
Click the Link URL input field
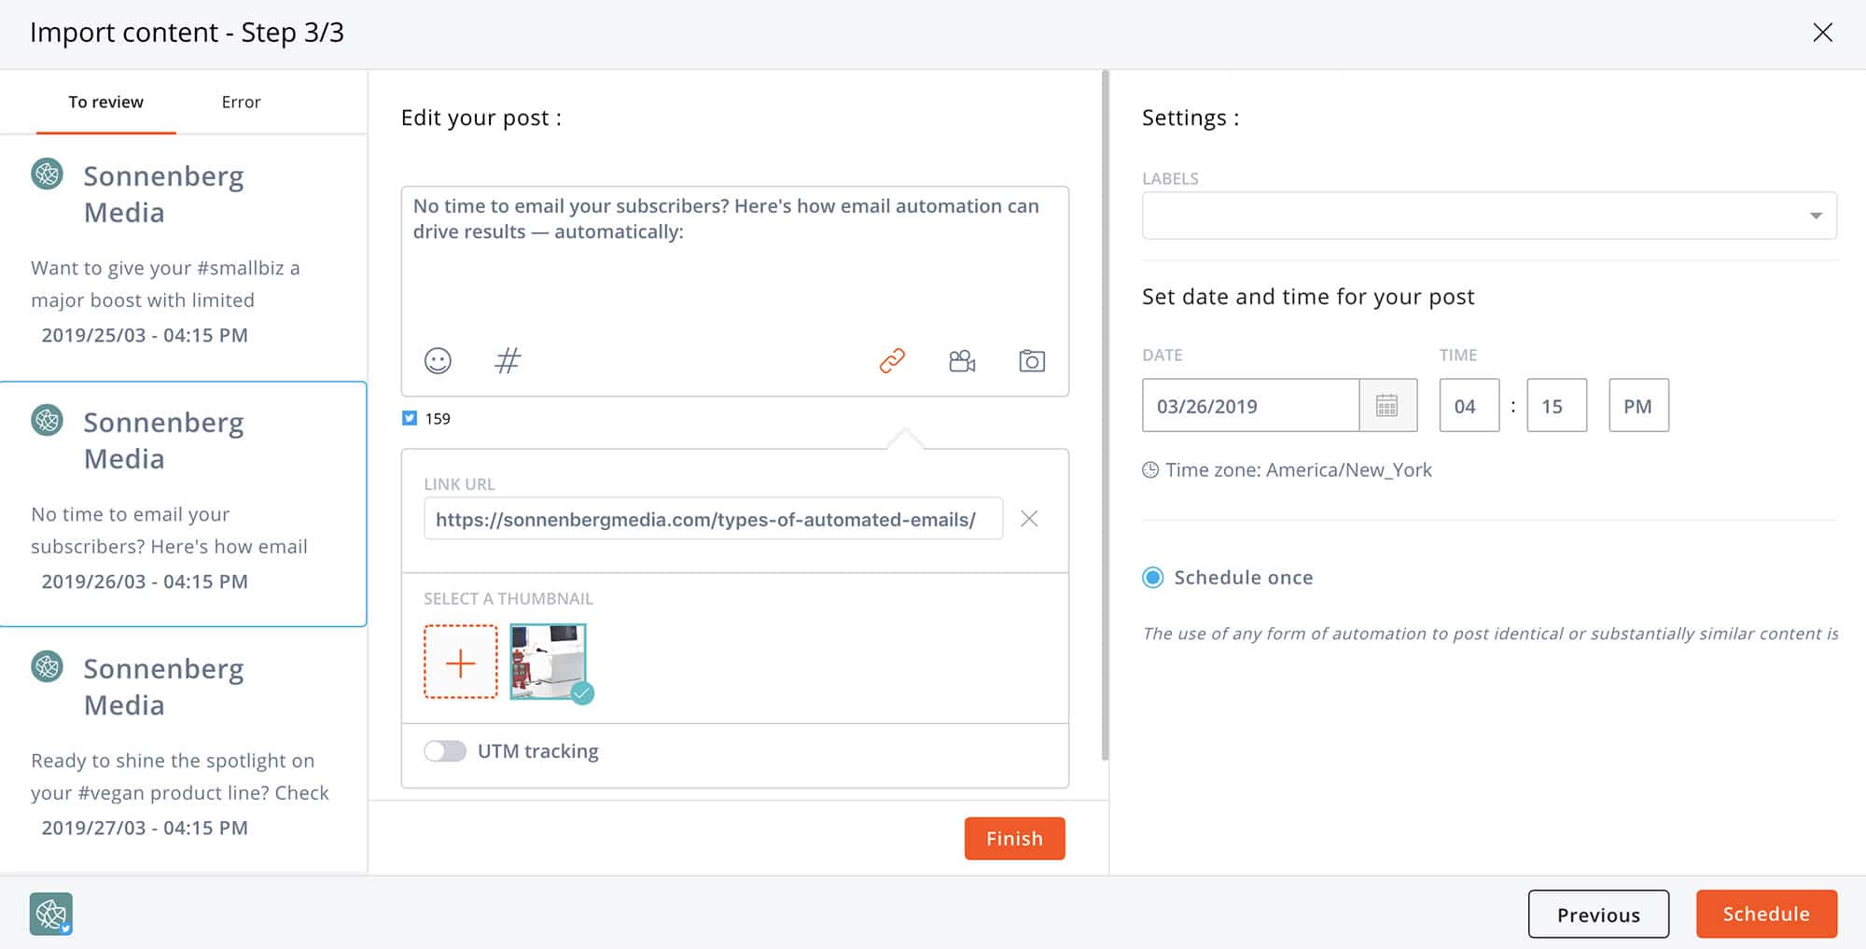click(x=713, y=519)
